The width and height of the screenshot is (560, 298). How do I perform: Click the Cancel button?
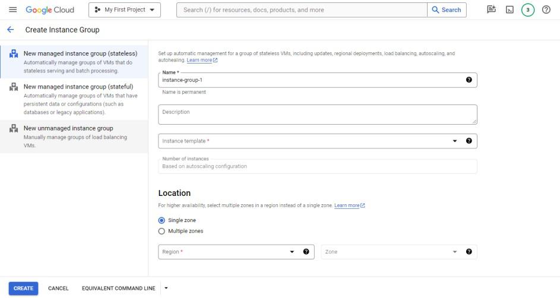[x=58, y=289]
